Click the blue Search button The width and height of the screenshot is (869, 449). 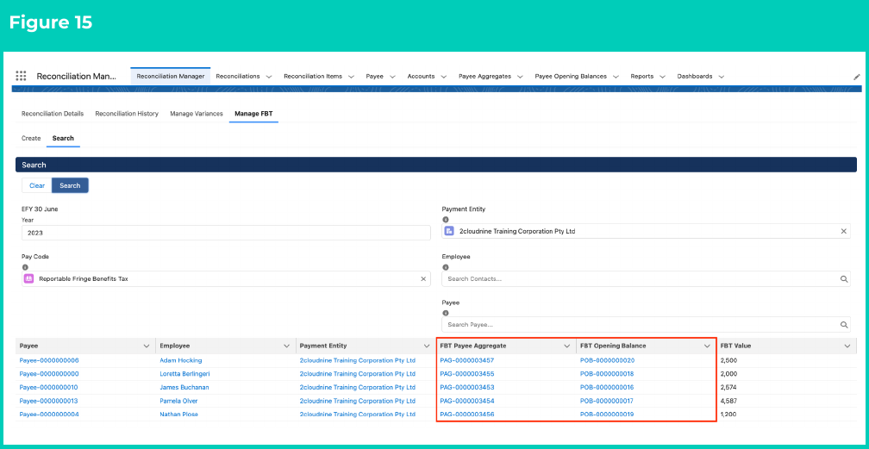[70, 185]
